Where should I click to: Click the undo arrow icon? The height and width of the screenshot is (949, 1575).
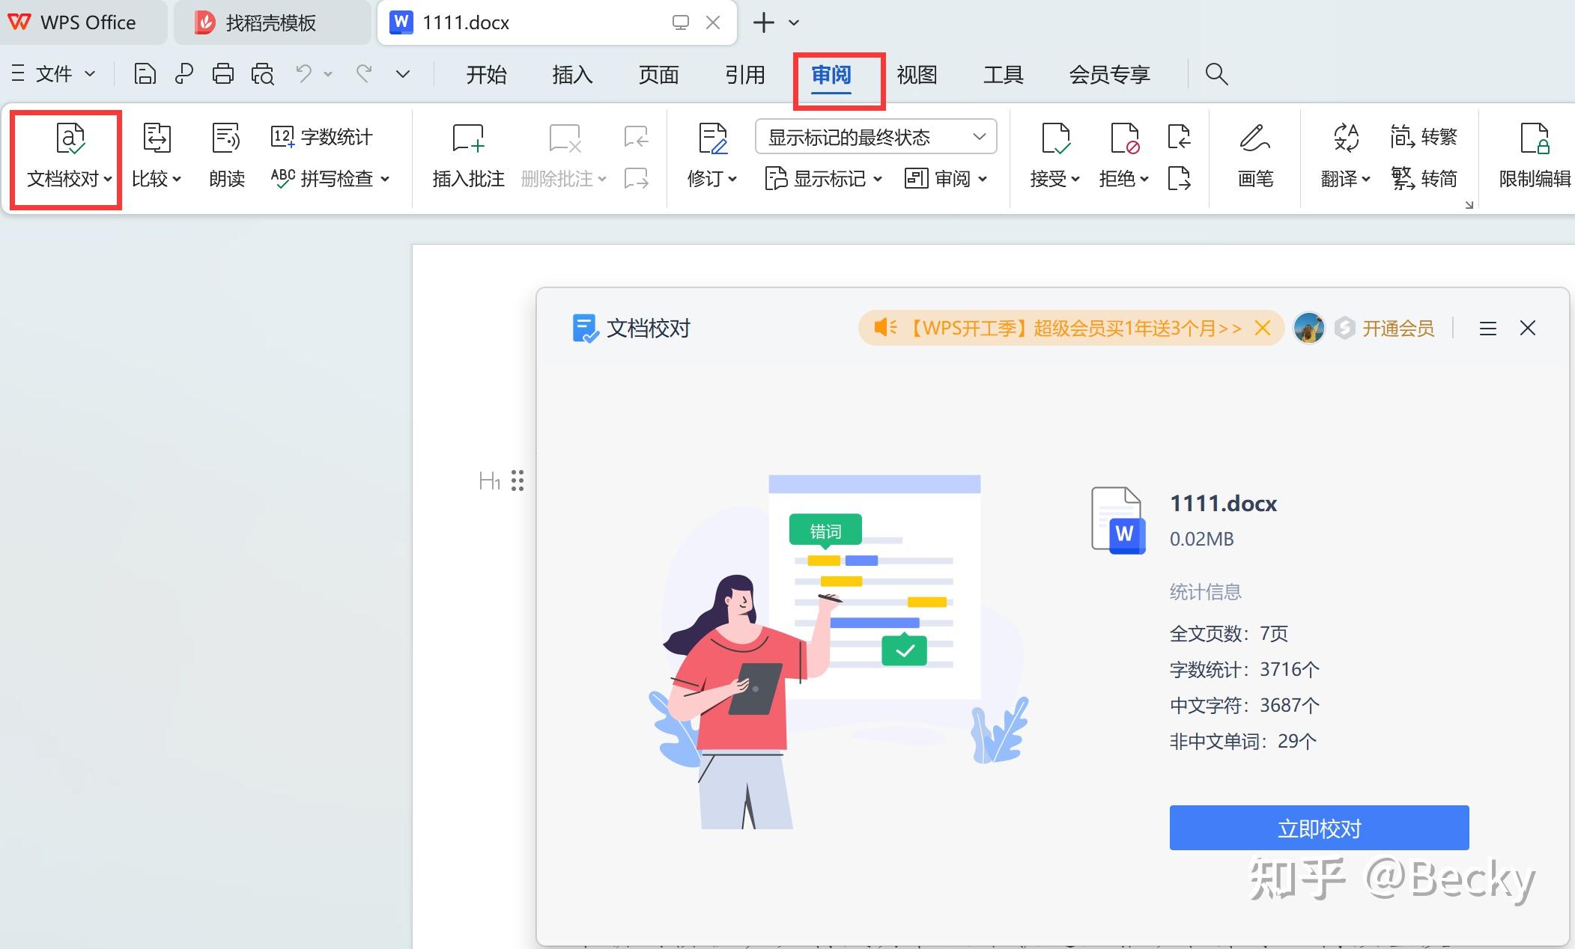(x=303, y=73)
